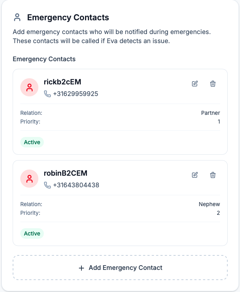The image size is (240, 292).
Task: Click the contact name rickb2cEM
Action: tap(63, 82)
